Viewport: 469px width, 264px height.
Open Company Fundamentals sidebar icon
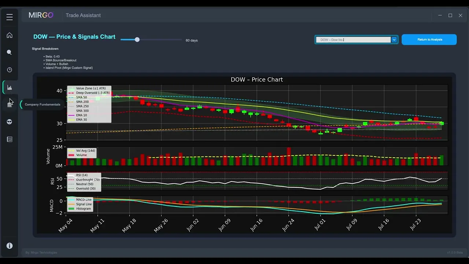(x=10, y=104)
